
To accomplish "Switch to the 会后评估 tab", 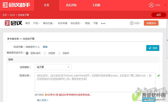I will pos(71,5).
